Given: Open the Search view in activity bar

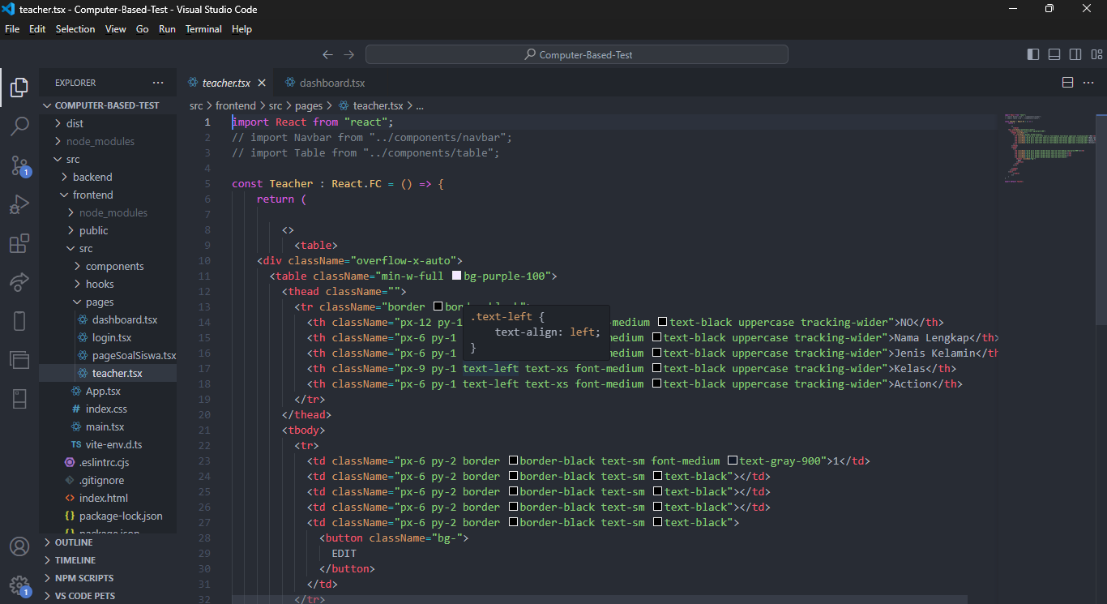Looking at the screenshot, I should (19, 126).
